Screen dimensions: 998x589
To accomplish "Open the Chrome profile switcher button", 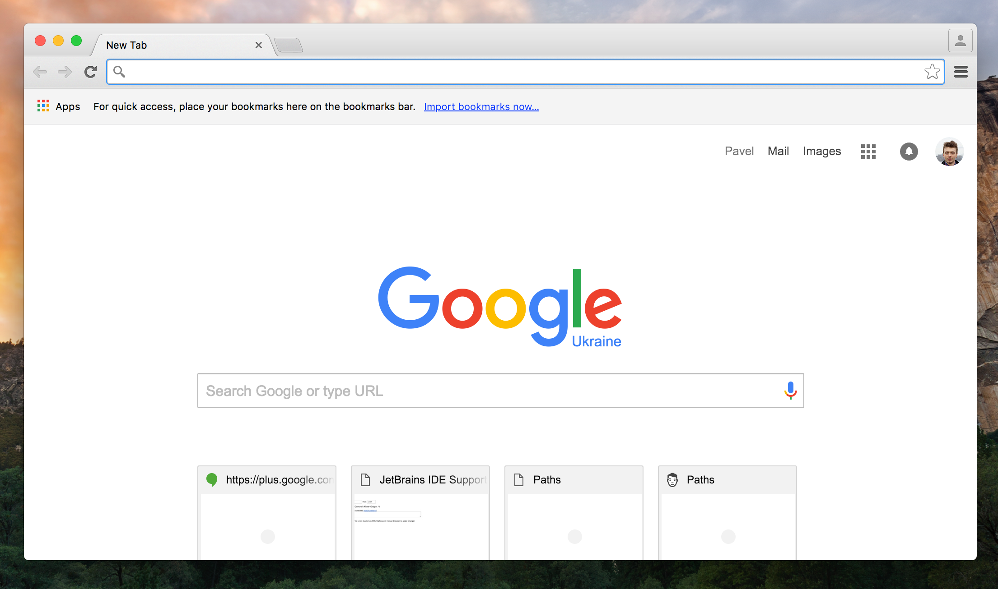I will click(x=961, y=41).
